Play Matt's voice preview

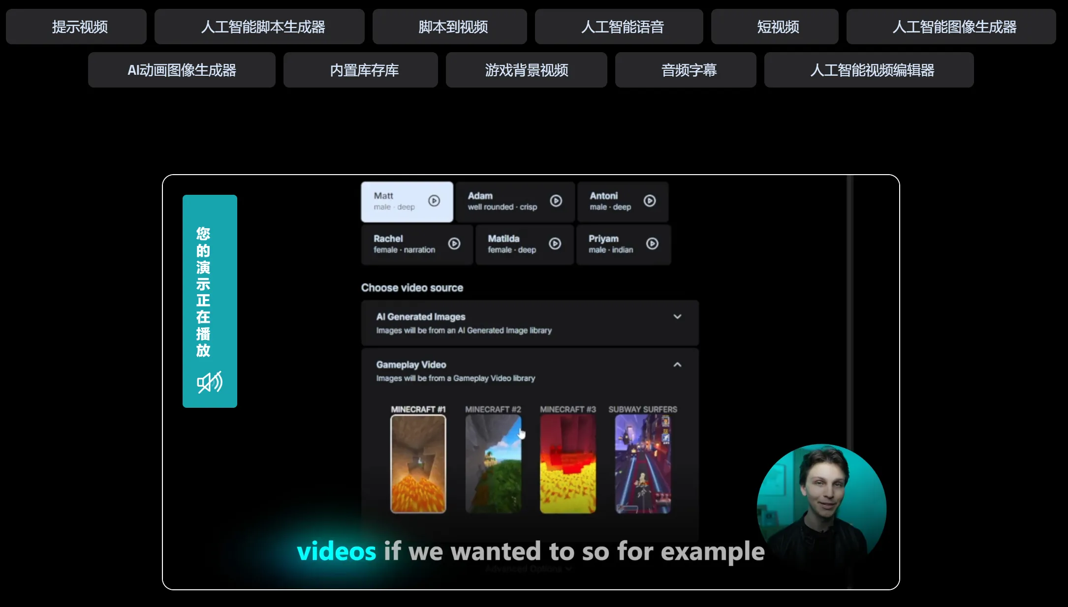click(x=433, y=201)
